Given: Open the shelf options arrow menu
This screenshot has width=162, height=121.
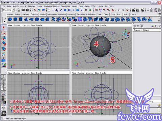Looking at the screenshot, I should coord(4,21).
